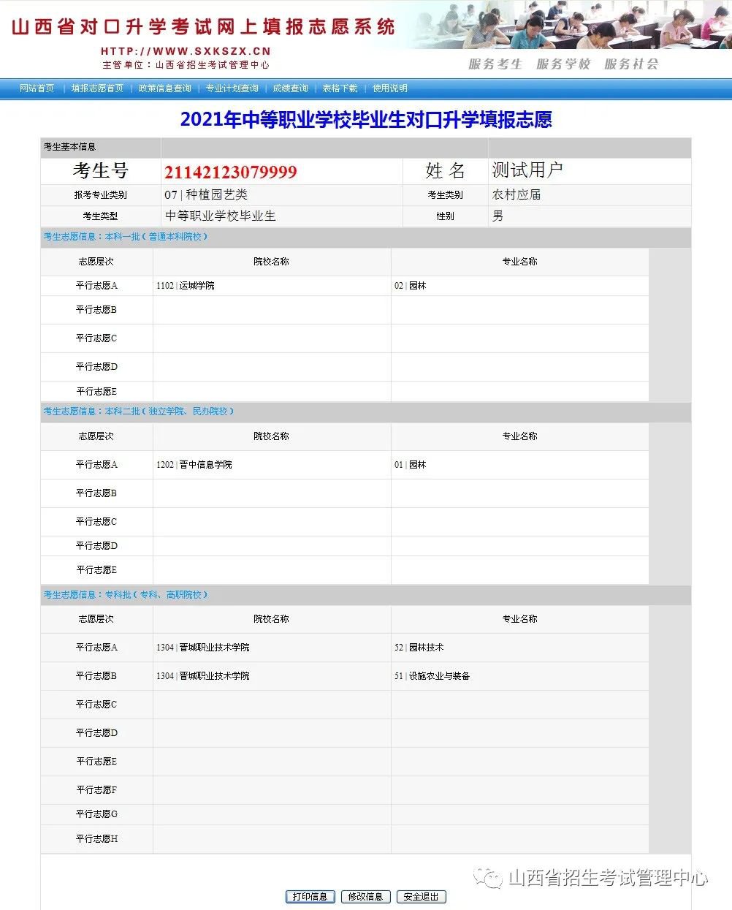
Task: Click major cell 01 | 园林
Action: 410,465
